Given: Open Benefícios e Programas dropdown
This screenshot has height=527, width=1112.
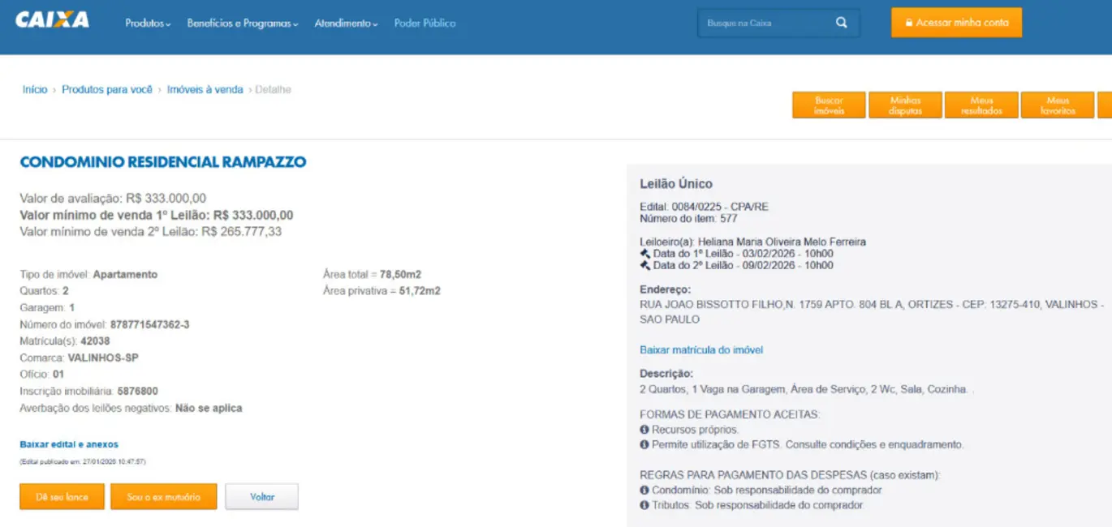Looking at the screenshot, I should pos(242,24).
